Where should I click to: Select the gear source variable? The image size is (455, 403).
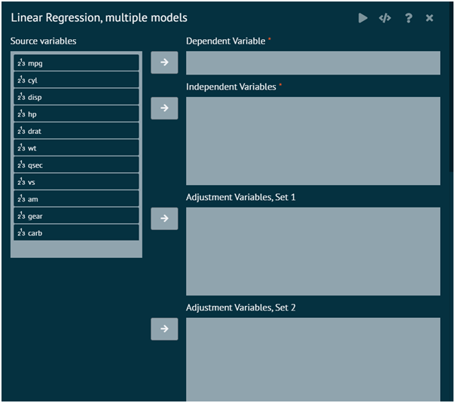76,216
